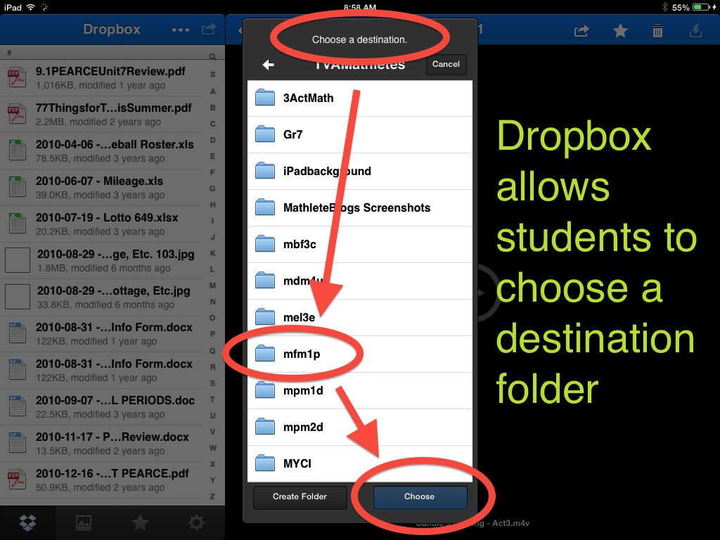
Task: Open the Dropbox files tab
Action: [28, 522]
